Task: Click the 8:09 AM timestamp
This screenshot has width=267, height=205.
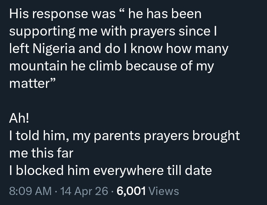Action: tap(30, 191)
